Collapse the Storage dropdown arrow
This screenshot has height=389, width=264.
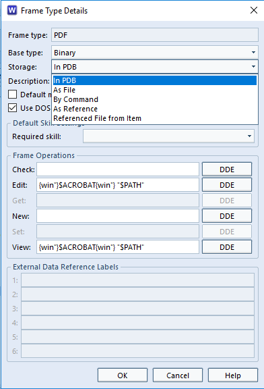[253, 67]
